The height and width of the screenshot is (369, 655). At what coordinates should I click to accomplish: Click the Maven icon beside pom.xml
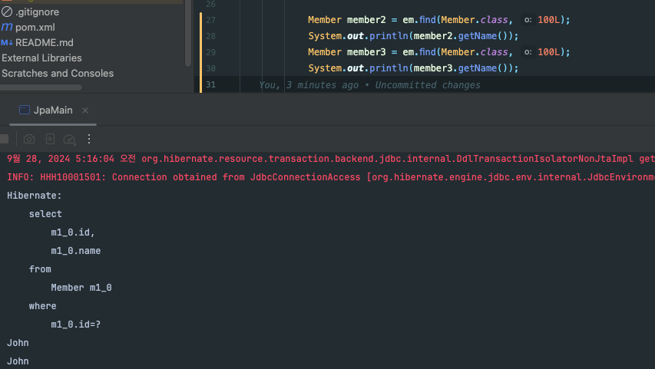(7, 27)
